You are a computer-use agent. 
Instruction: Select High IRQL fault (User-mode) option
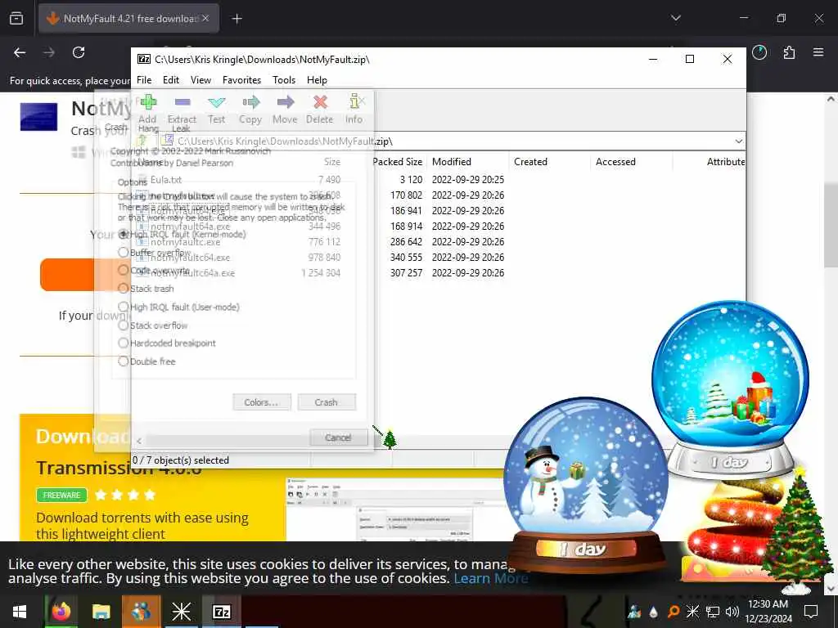click(x=179, y=307)
